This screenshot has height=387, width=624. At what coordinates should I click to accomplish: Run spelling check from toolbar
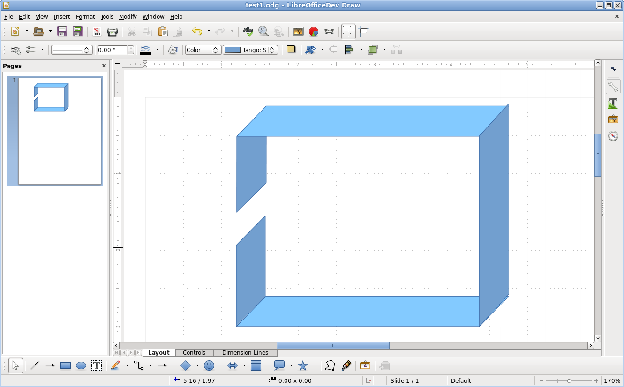pos(248,32)
